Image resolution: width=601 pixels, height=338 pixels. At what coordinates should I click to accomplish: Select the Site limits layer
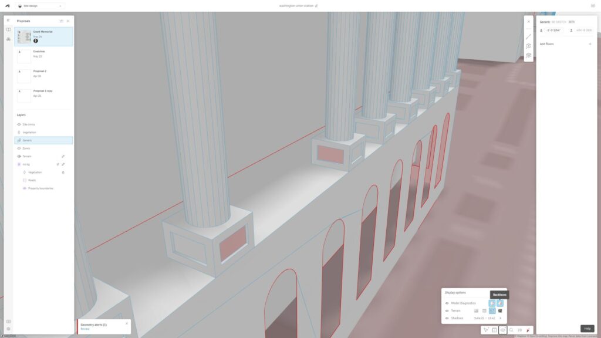coord(29,124)
